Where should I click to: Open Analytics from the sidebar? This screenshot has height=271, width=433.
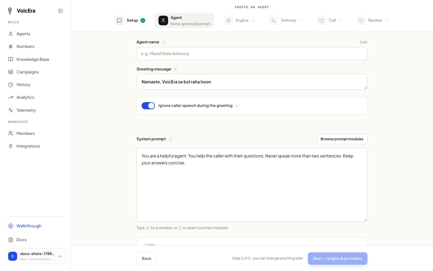[35, 97]
